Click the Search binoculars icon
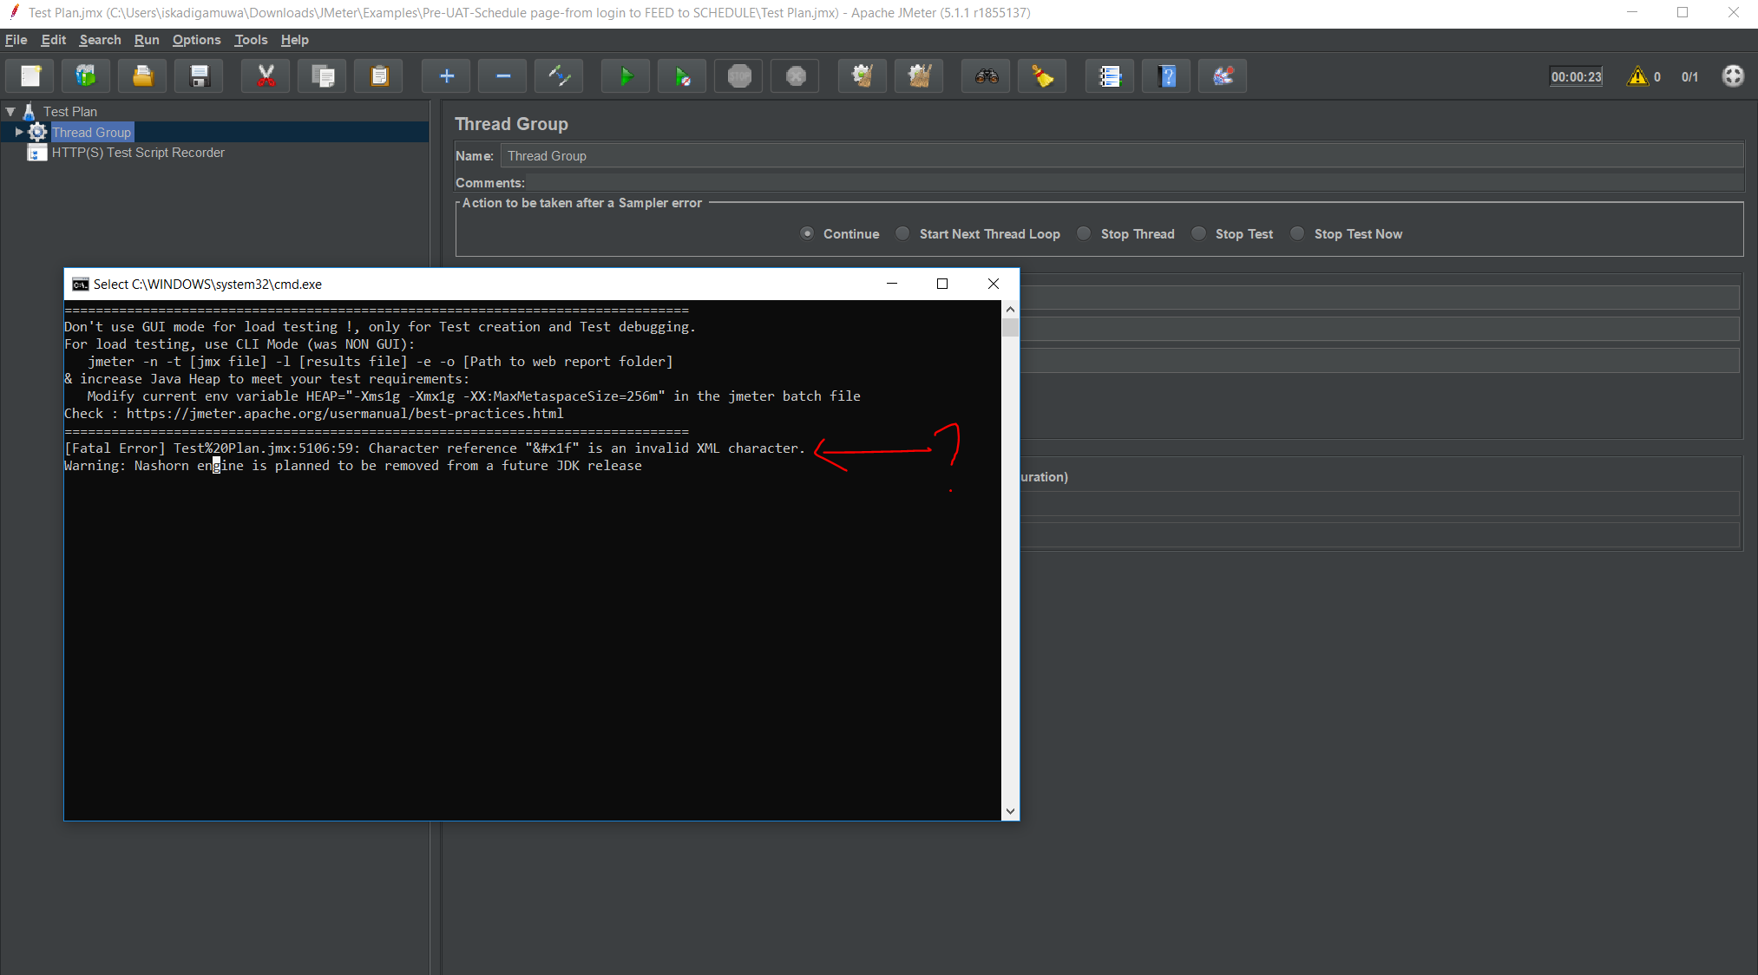 pyautogui.click(x=986, y=76)
